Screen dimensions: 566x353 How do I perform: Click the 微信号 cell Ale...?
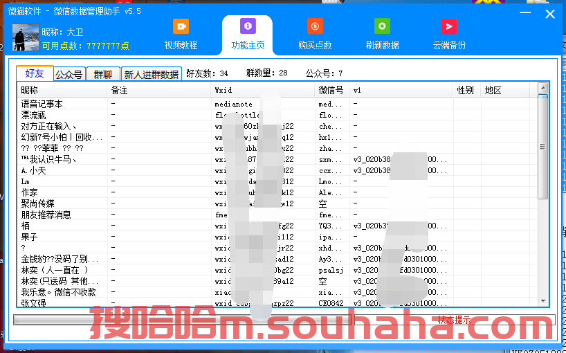(x=330, y=192)
